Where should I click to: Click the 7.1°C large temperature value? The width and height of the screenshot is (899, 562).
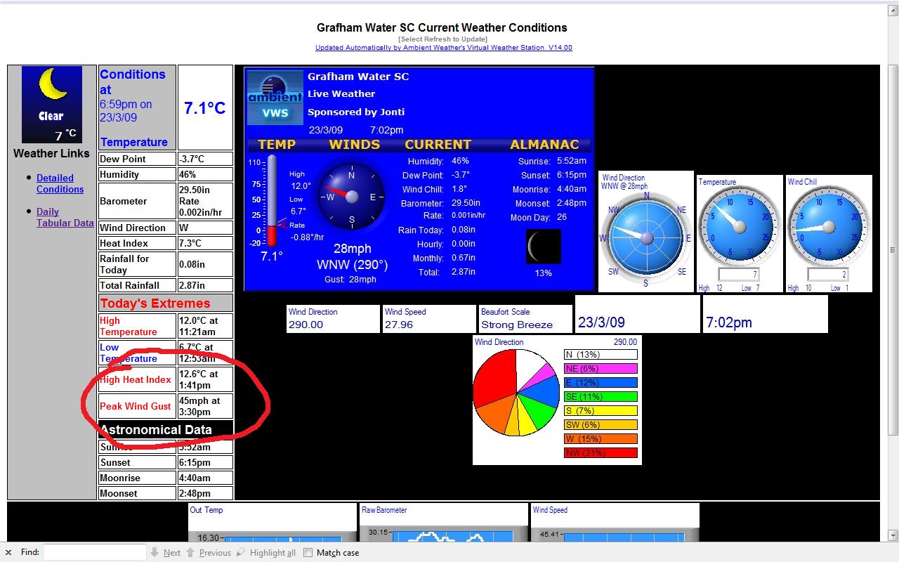pyautogui.click(x=205, y=107)
